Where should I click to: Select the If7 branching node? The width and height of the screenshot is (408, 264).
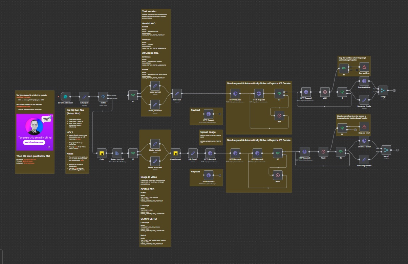tap(277, 153)
